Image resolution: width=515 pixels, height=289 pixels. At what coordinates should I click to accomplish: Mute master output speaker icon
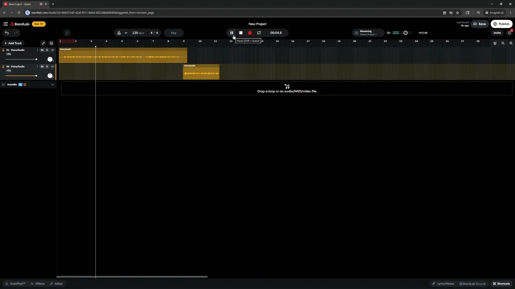coord(389,33)
